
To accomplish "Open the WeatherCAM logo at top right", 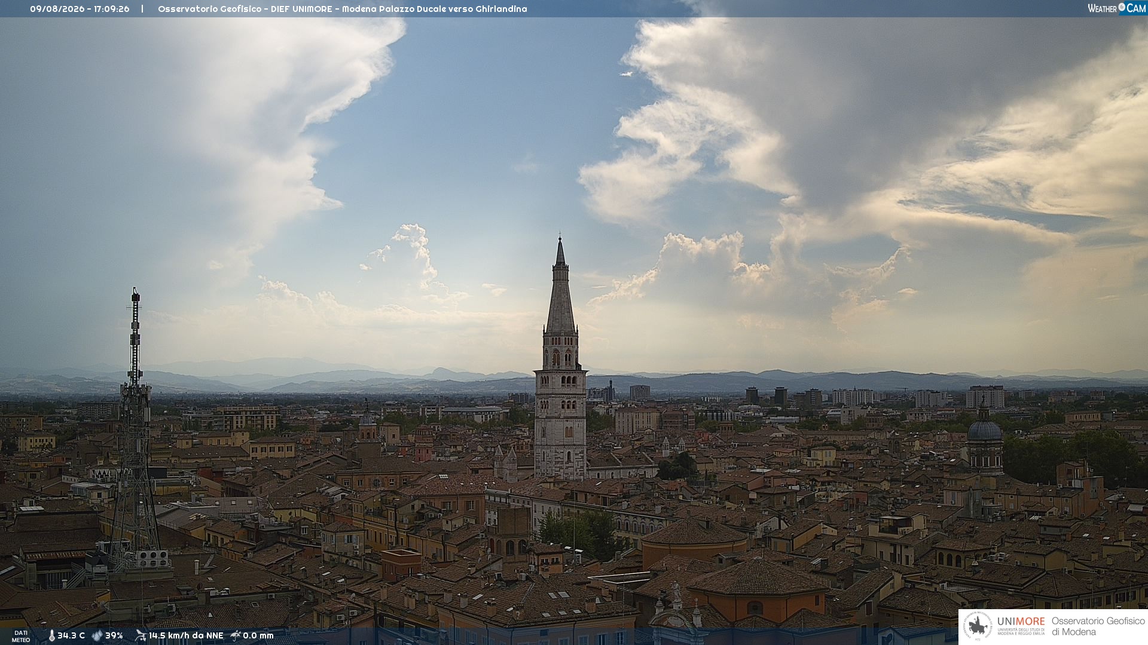I will (x=1117, y=8).
